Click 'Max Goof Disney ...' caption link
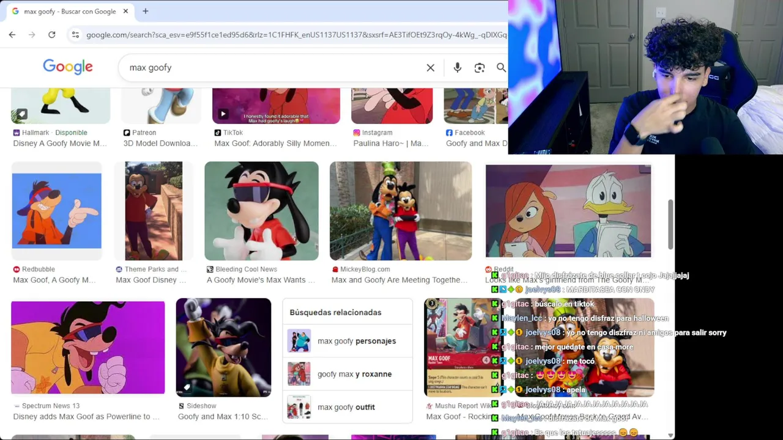 150,280
